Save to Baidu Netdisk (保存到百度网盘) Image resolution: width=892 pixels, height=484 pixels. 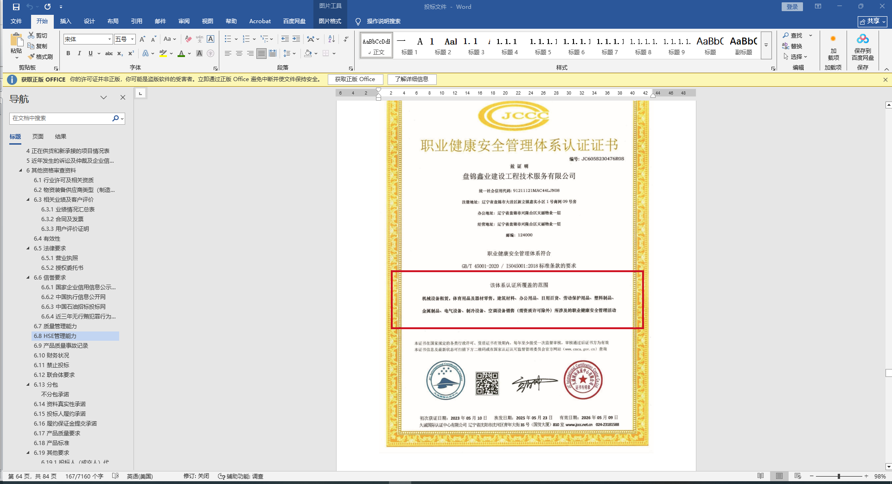863,46
